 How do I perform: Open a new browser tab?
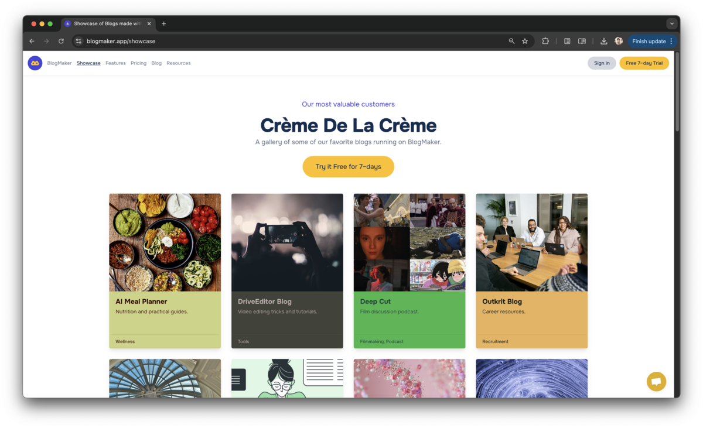click(x=163, y=23)
